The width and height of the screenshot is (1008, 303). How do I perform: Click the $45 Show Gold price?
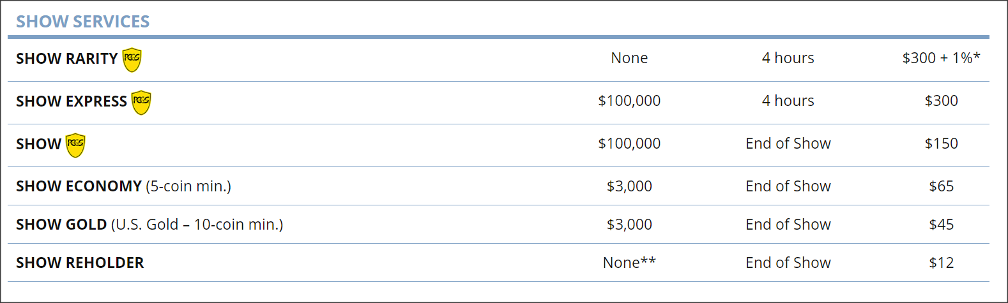coord(941,225)
